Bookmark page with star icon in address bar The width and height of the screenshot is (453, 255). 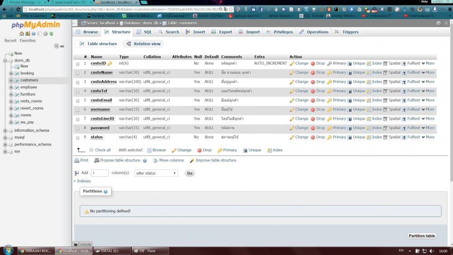(231, 9)
